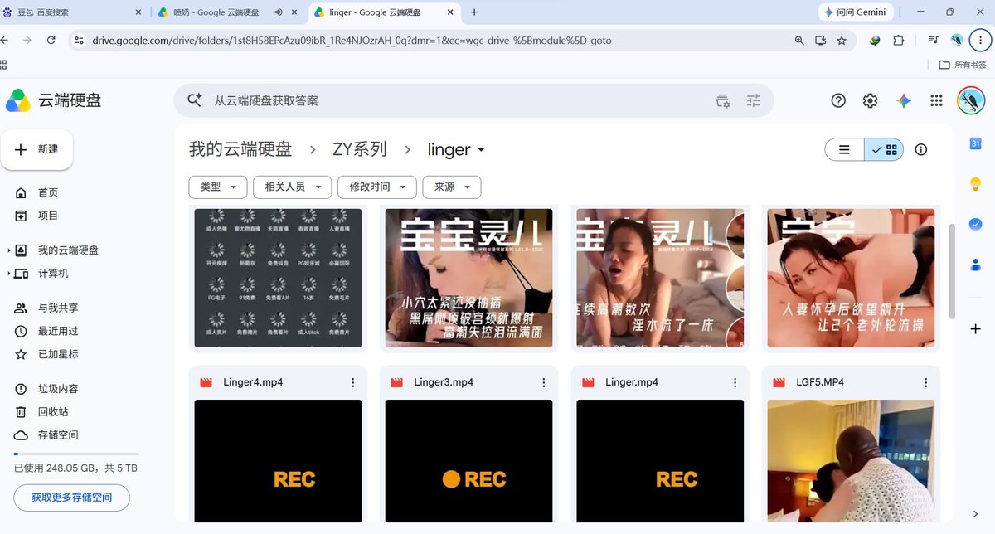This screenshot has width=995, height=534.
Task: Open more actions for Linger4.mp4
Action: coord(352,382)
